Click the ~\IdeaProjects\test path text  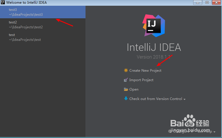click(x=25, y=40)
